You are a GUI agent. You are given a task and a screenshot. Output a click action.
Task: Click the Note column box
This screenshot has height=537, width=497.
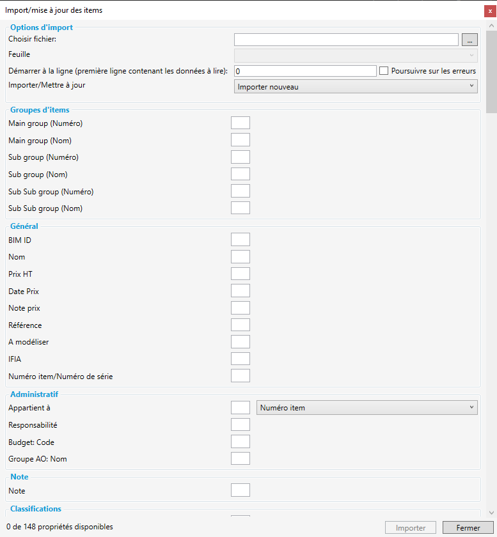240,490
